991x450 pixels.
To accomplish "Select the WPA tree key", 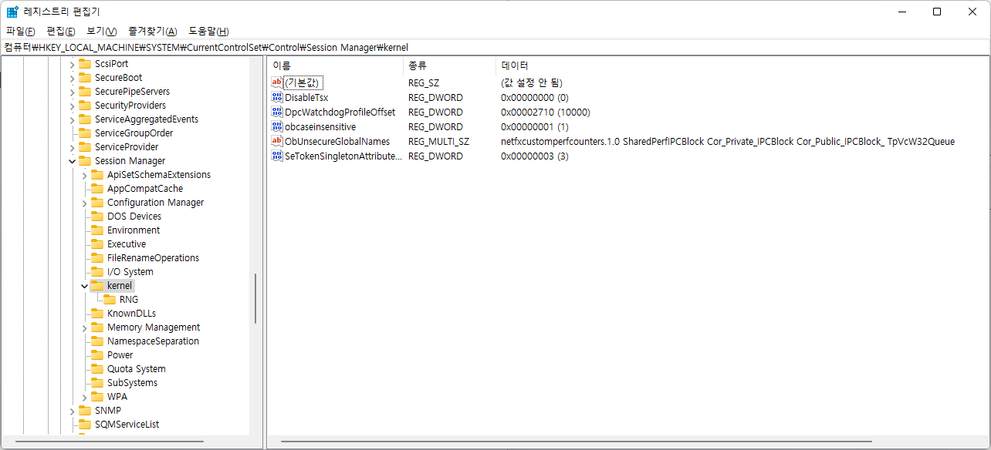I will point(117,397).
